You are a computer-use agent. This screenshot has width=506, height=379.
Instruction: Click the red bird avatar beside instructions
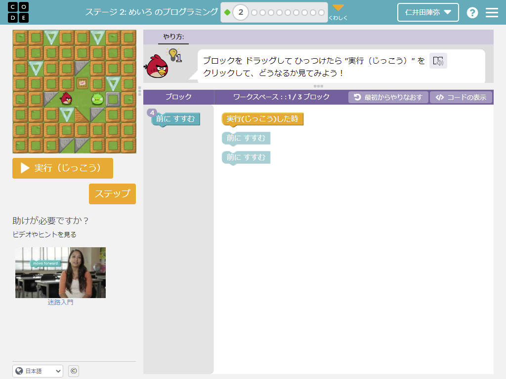click(157, 67)
